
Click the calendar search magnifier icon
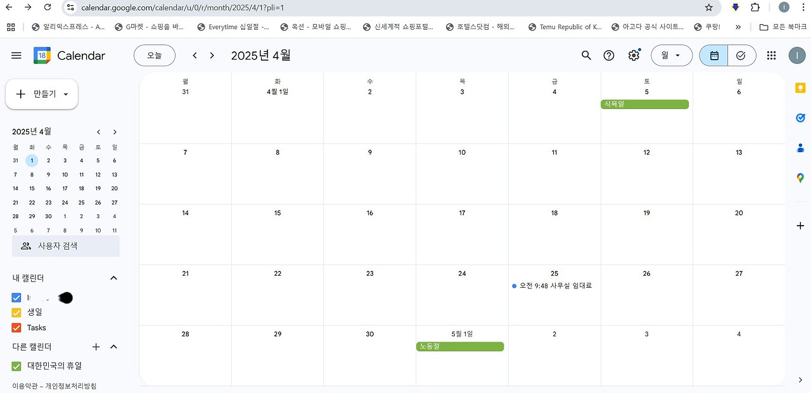pos(586,56)
